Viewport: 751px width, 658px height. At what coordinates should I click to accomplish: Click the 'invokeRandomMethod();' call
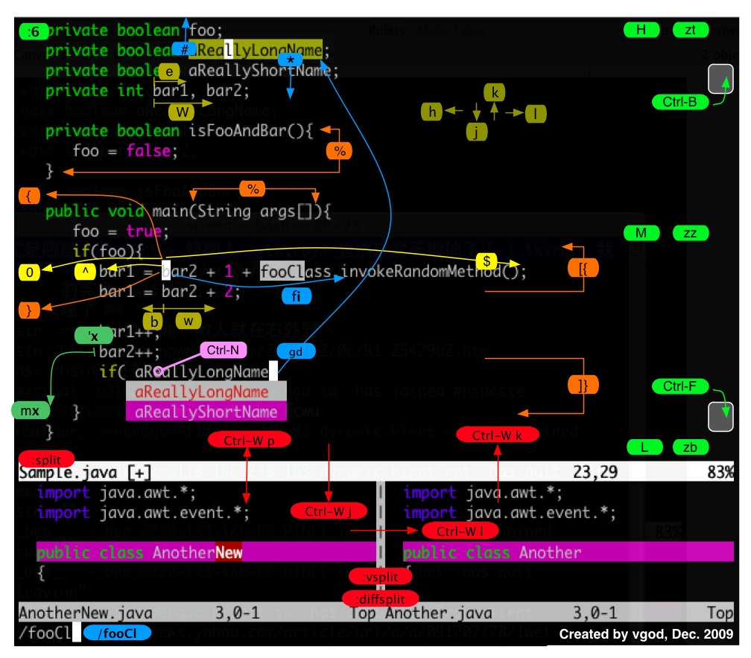coord(434,272)
